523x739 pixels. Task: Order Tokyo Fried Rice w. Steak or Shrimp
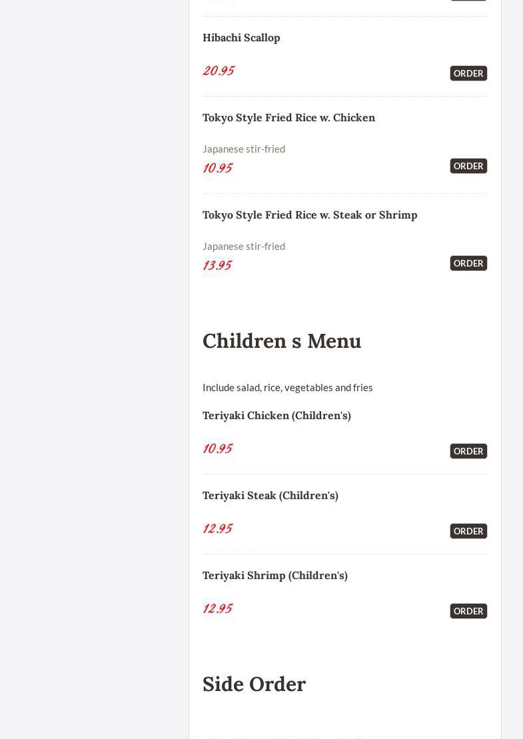click(468, 263)
